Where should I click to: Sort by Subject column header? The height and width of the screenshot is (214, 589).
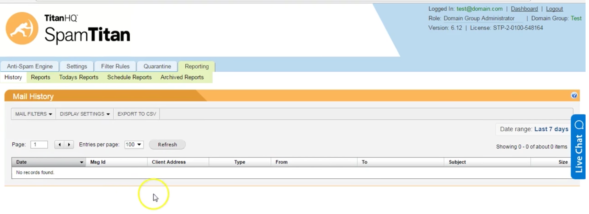(x=487, y=162)
